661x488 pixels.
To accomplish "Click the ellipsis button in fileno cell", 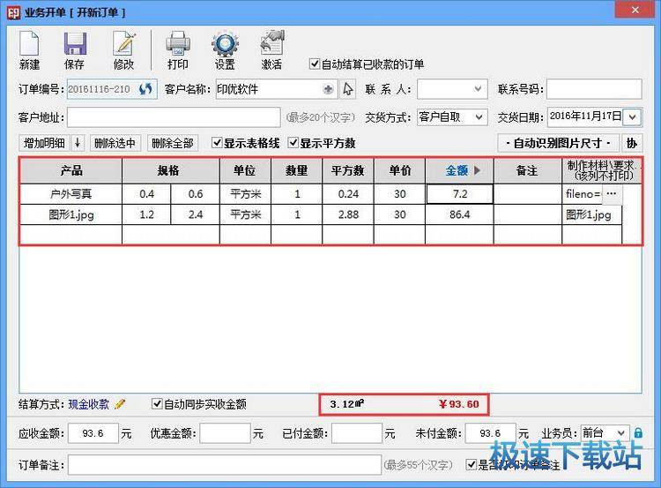I will pos(612,194).
